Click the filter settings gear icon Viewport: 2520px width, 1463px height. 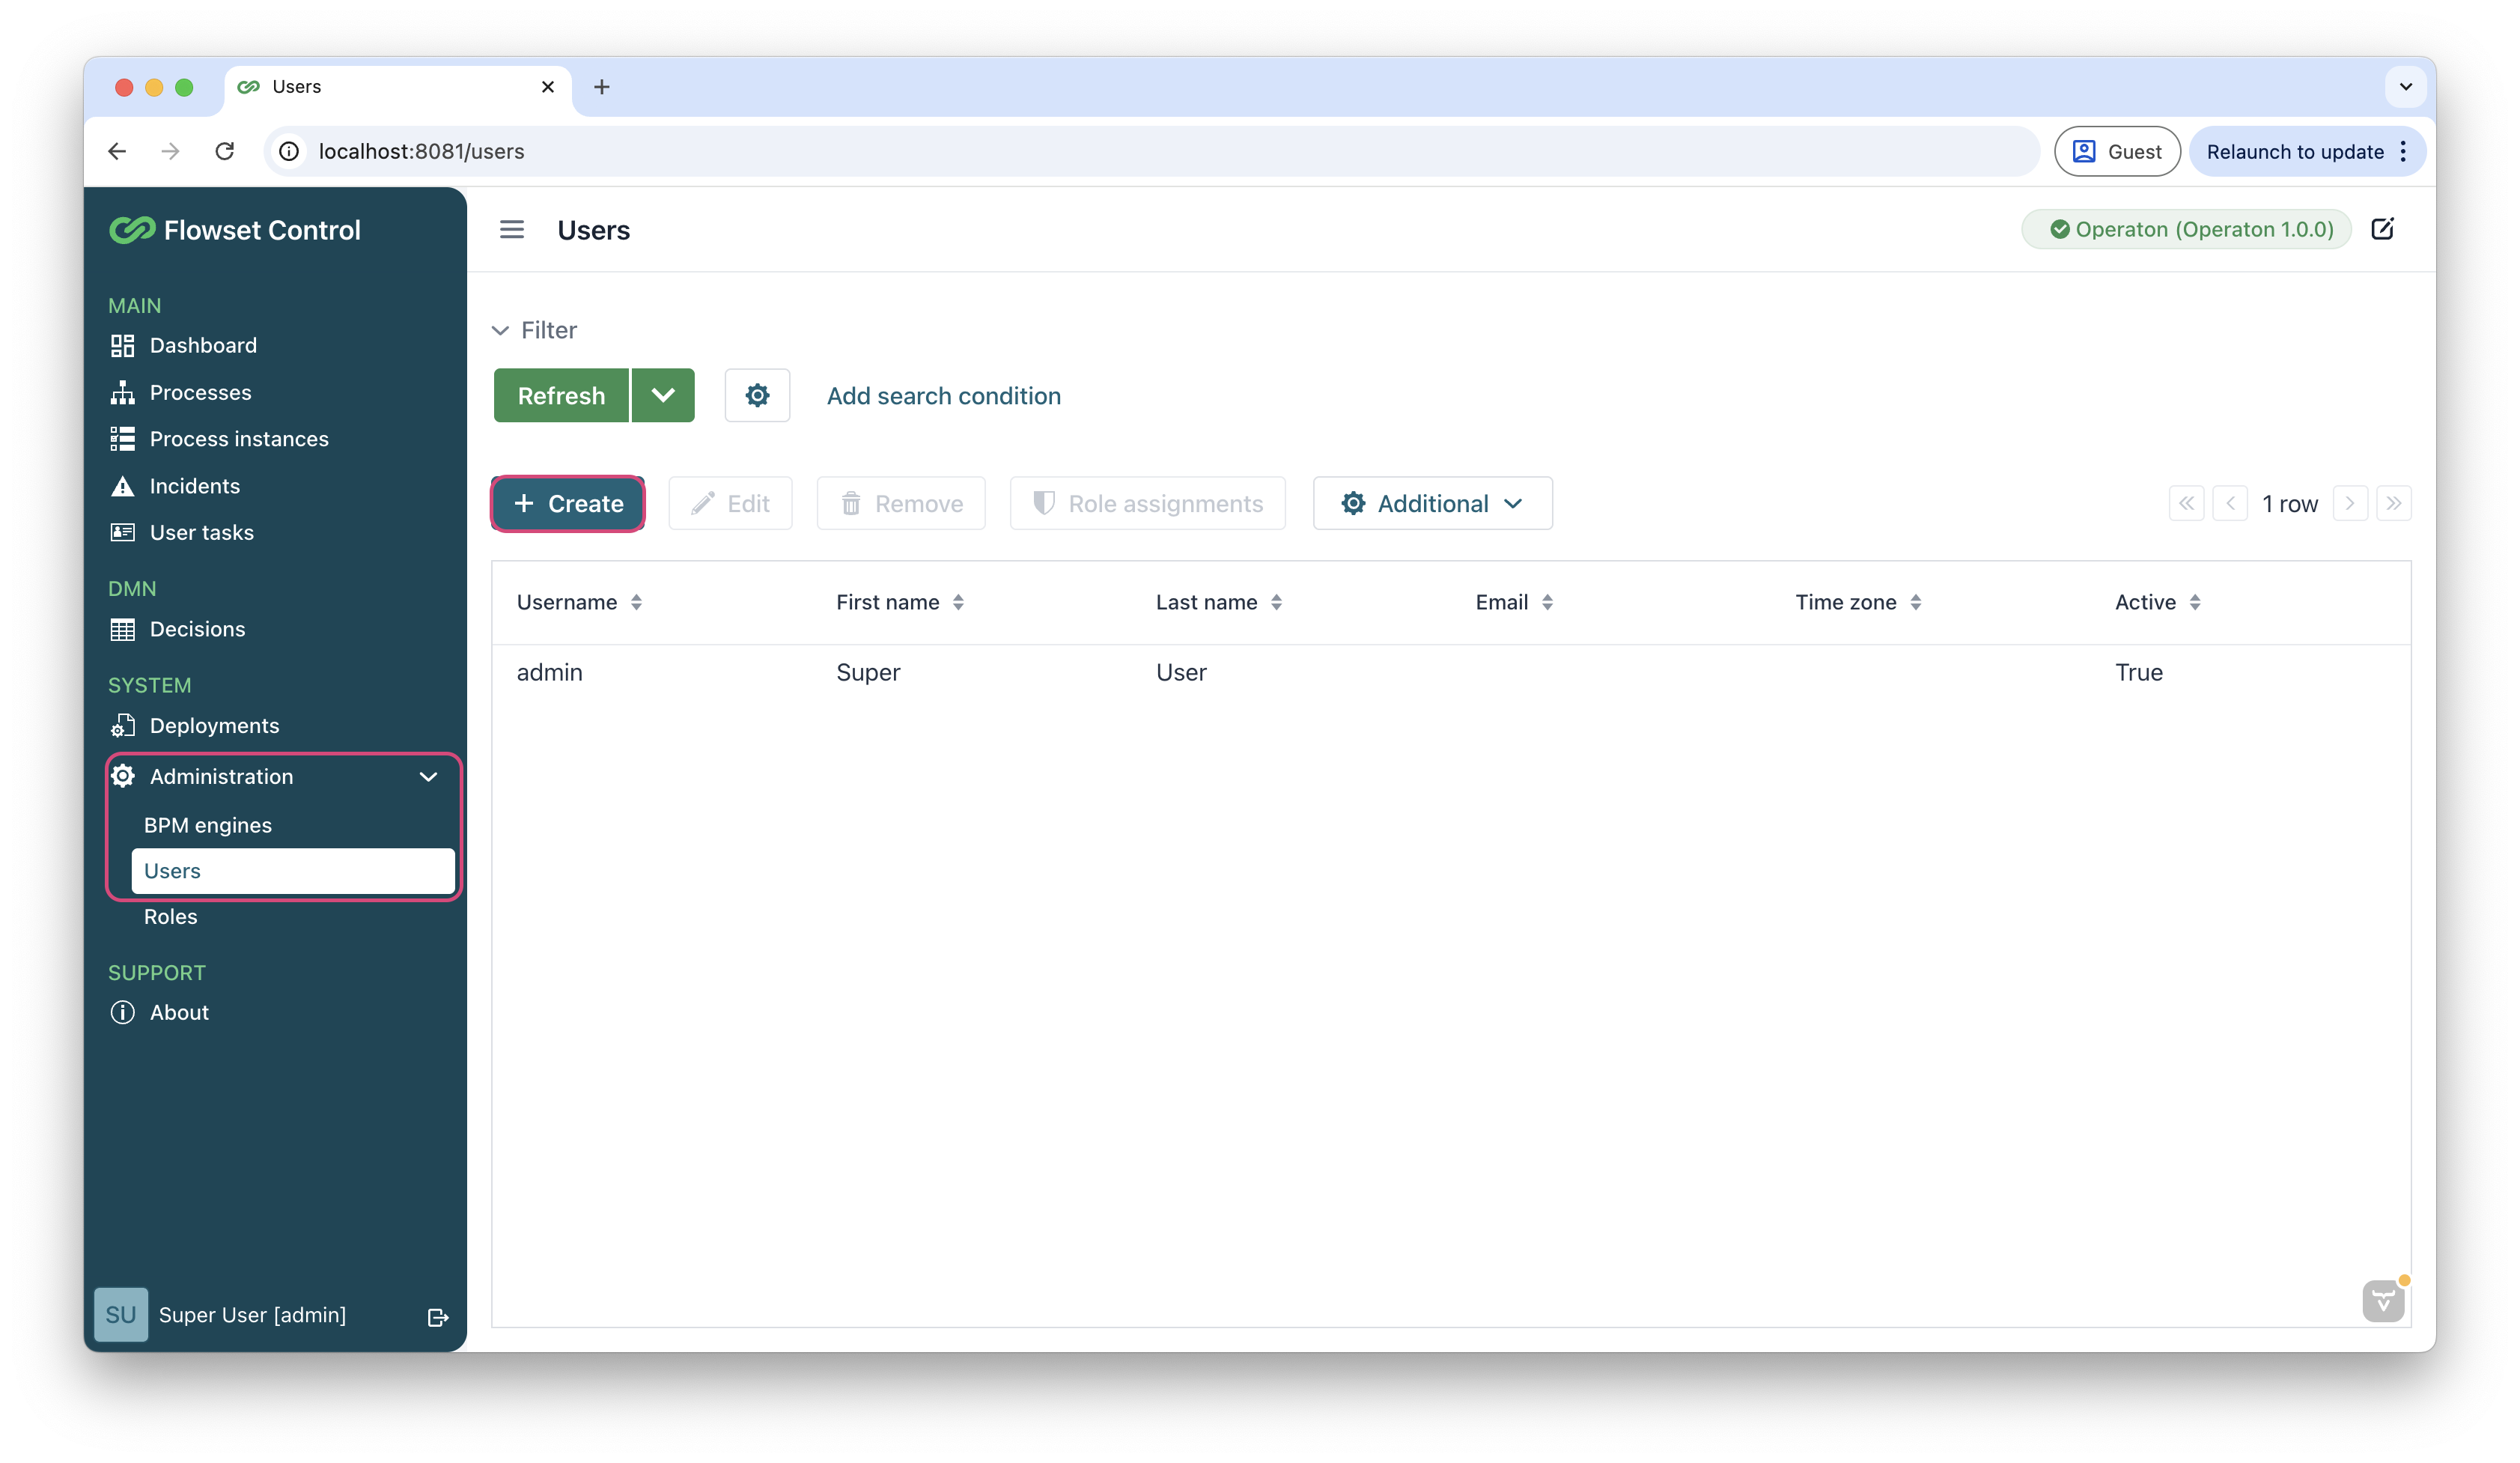point(757,396)
